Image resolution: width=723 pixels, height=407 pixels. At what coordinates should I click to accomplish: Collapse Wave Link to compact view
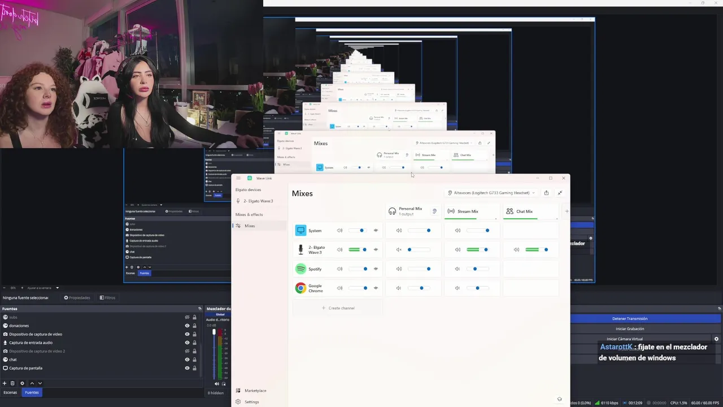tap(560, 193)
